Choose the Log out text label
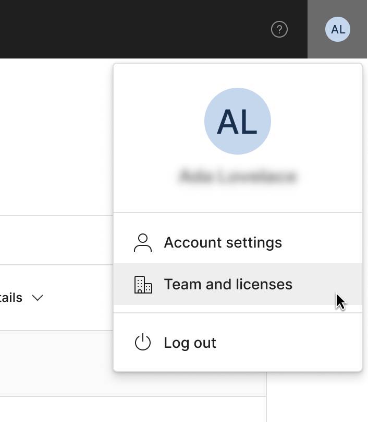 click(190, 343)
